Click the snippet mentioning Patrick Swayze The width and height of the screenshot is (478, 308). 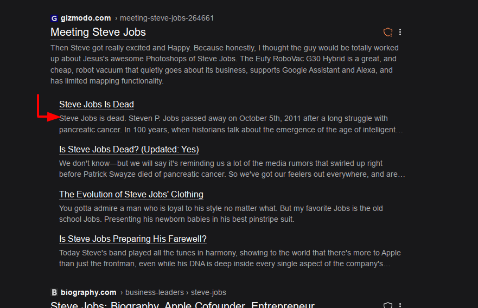232,169
